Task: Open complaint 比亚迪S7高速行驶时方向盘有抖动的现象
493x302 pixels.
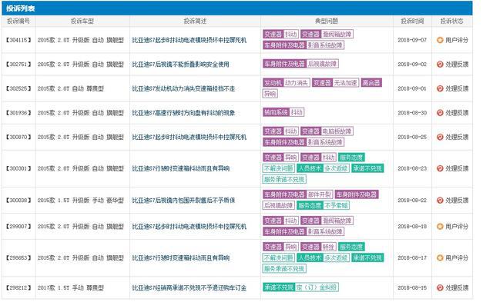Action: [183, 113]
